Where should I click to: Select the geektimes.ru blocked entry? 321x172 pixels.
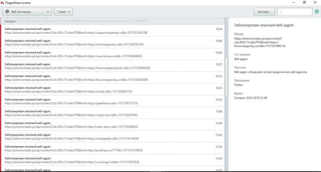pos(112,101)
